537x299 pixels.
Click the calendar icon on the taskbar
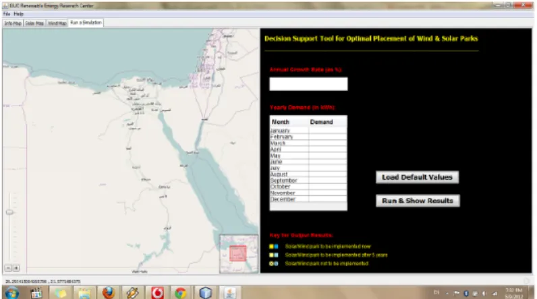tap(36, 293)
